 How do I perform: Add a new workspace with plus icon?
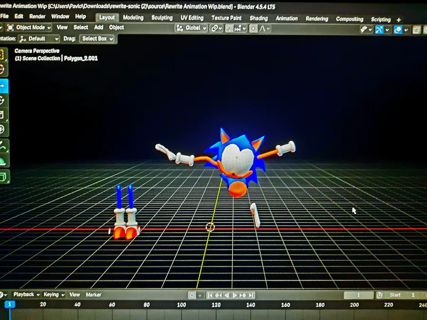[399, 20]
